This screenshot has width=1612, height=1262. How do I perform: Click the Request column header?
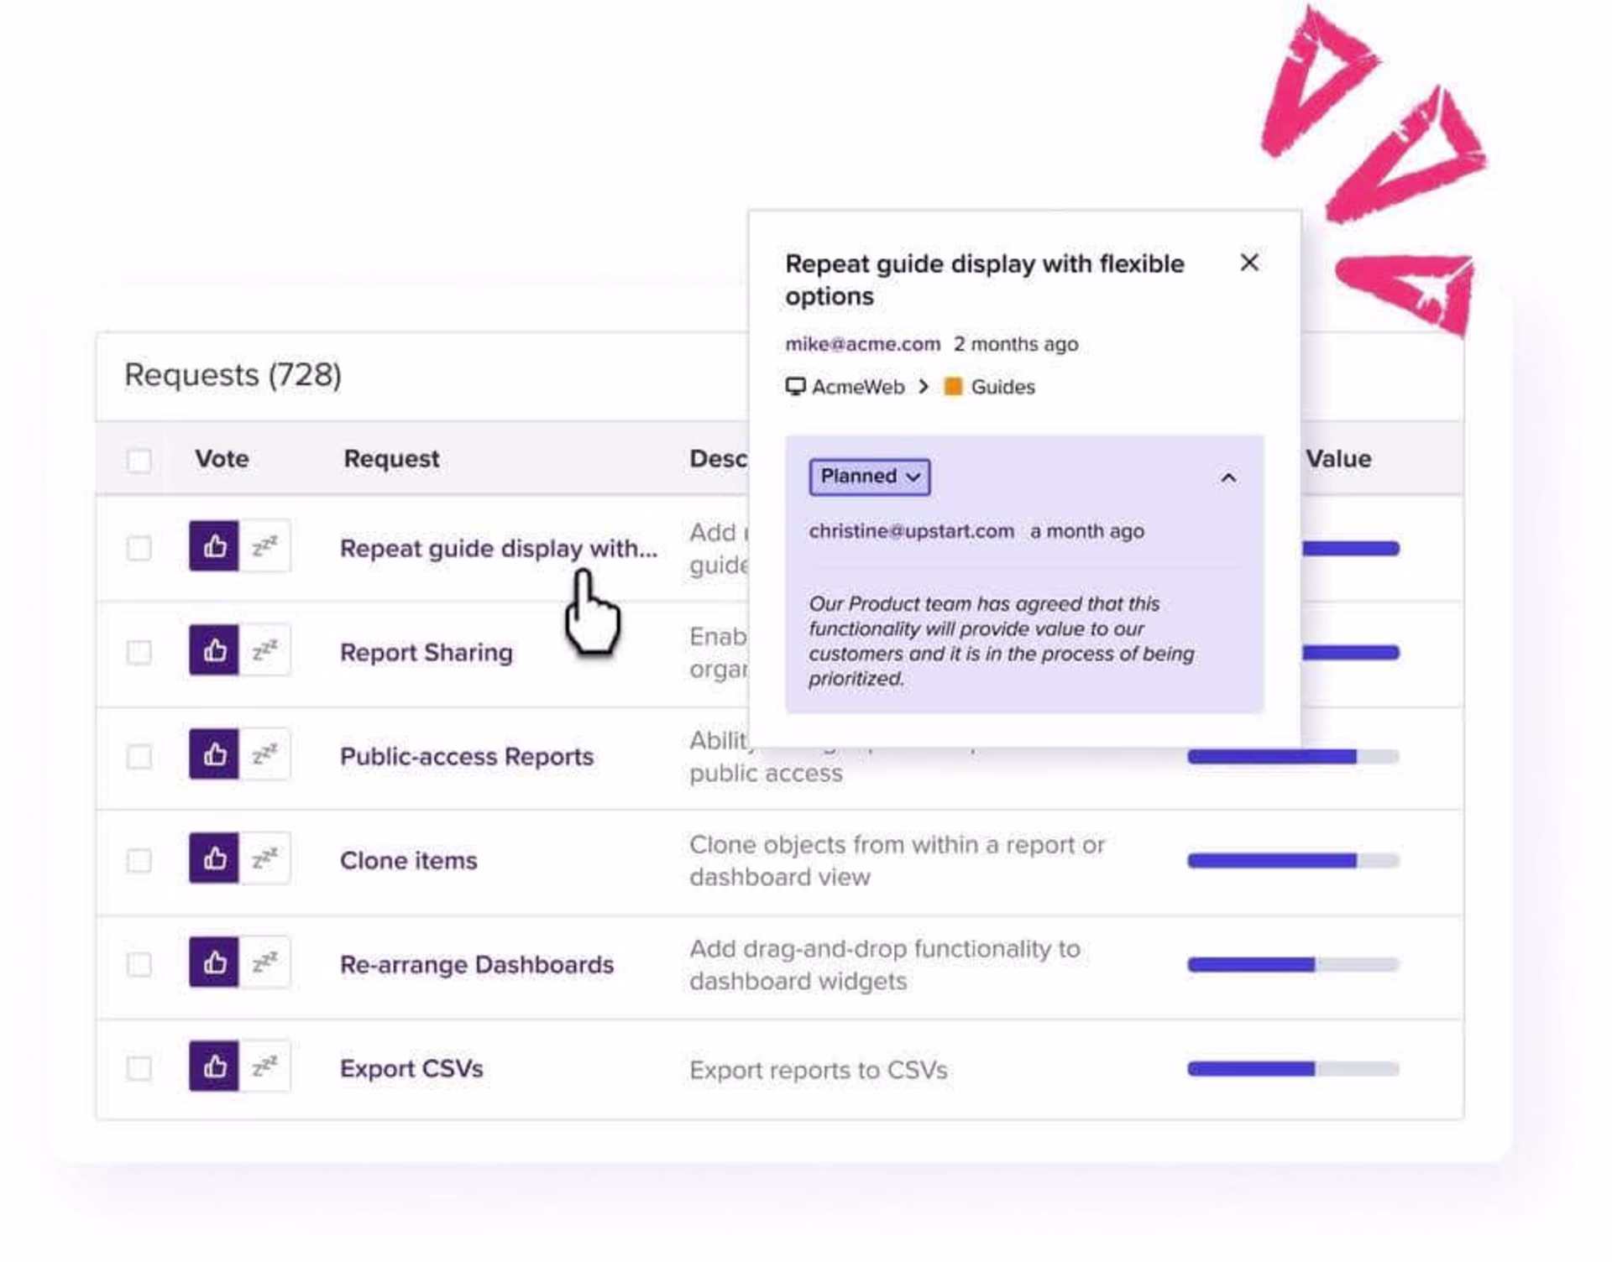(391, 459)
